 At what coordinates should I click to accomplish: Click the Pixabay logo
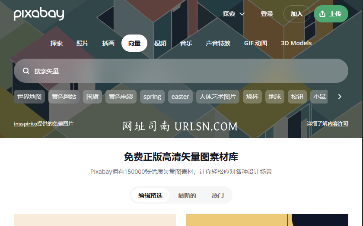(x=39, y=14)
